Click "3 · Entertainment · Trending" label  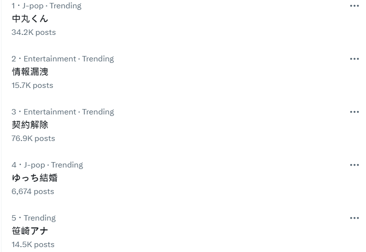[x=63, y=112]
